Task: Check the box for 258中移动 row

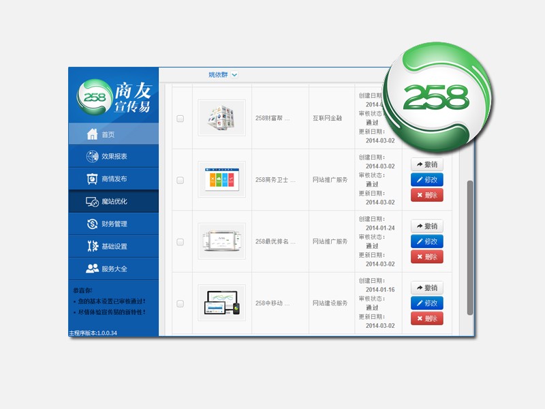Action: [181, 304]
